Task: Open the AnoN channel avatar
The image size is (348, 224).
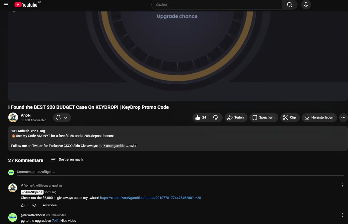Action: tap(13, 117)
